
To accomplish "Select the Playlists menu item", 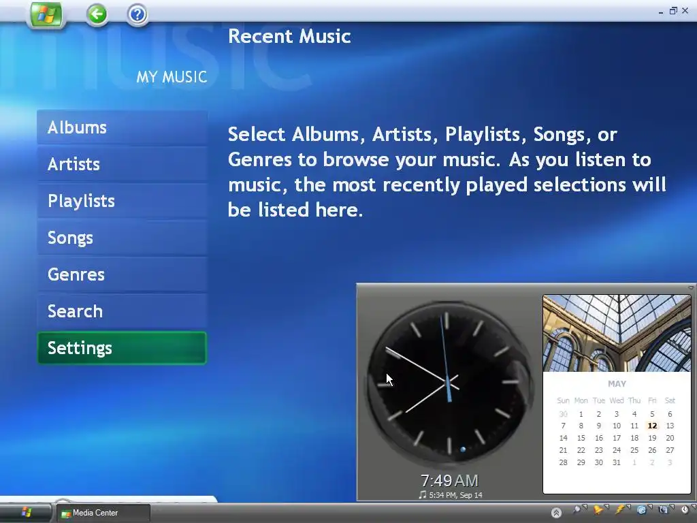I will point(123,201).
